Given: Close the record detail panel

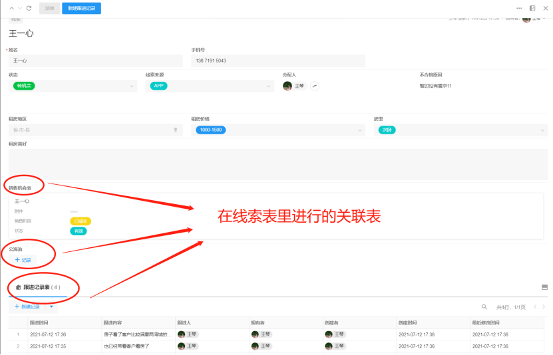Looking at the screenshot, I should click(x=546, y=8).
